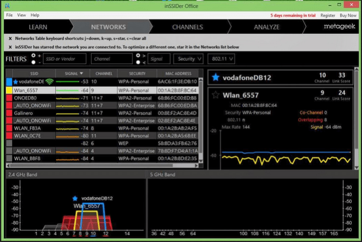Image resolution: width=362 pixels, height=242 pixels.
Task: Click MAC address 58:BD:A3:FB:62:76 of WEP row
Action: [178, 143]
